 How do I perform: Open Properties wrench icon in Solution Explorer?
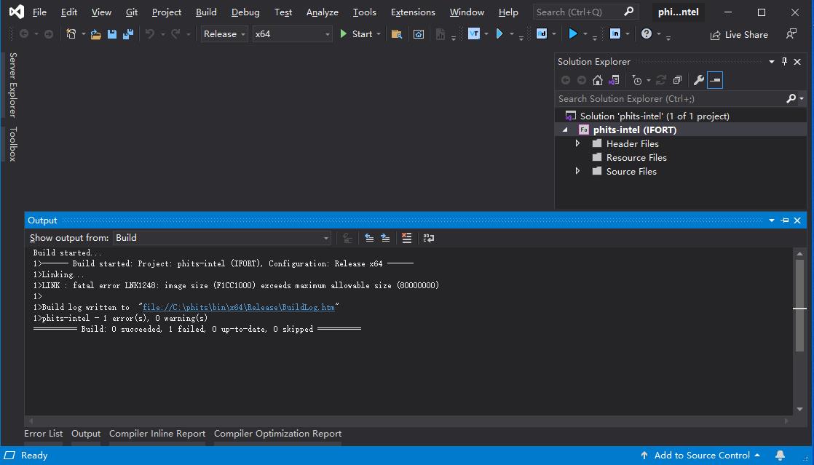(x=698, y=80)
